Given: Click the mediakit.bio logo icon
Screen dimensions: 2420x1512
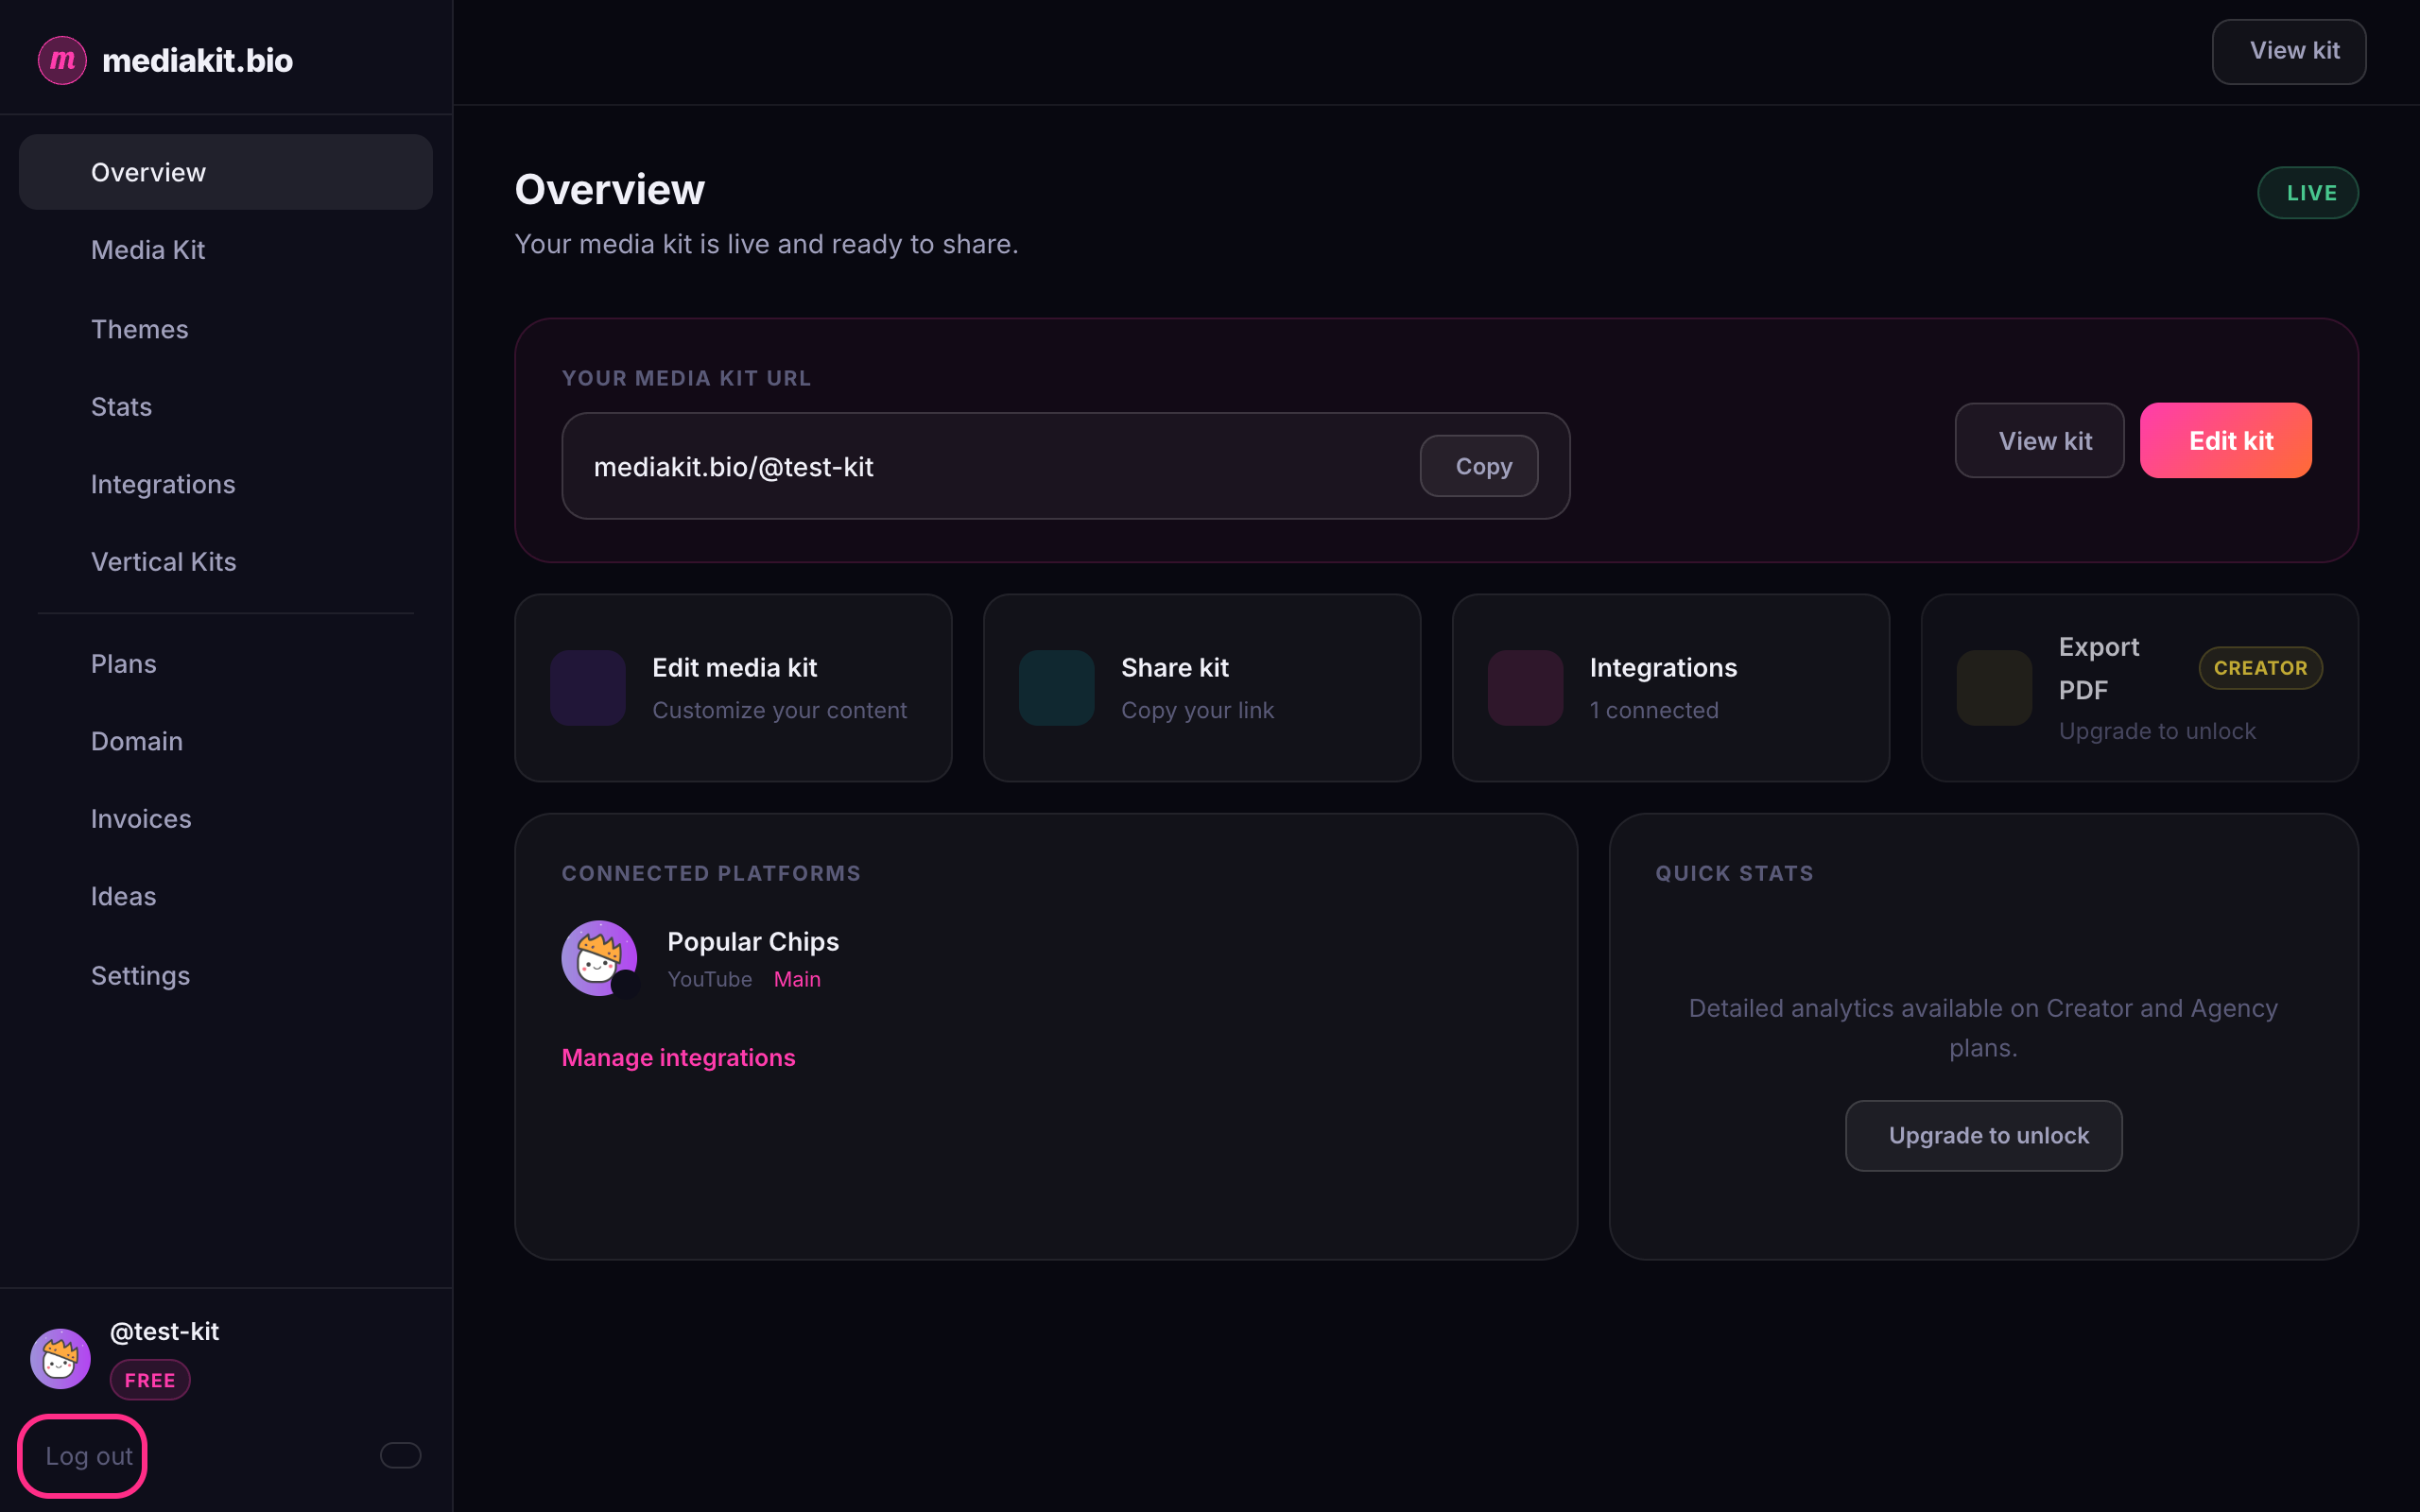Looking at the screenshot, I should (62, 60).
